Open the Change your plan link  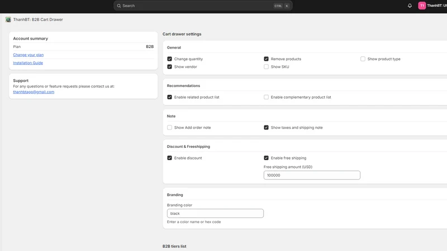click(x=28, y=55)
